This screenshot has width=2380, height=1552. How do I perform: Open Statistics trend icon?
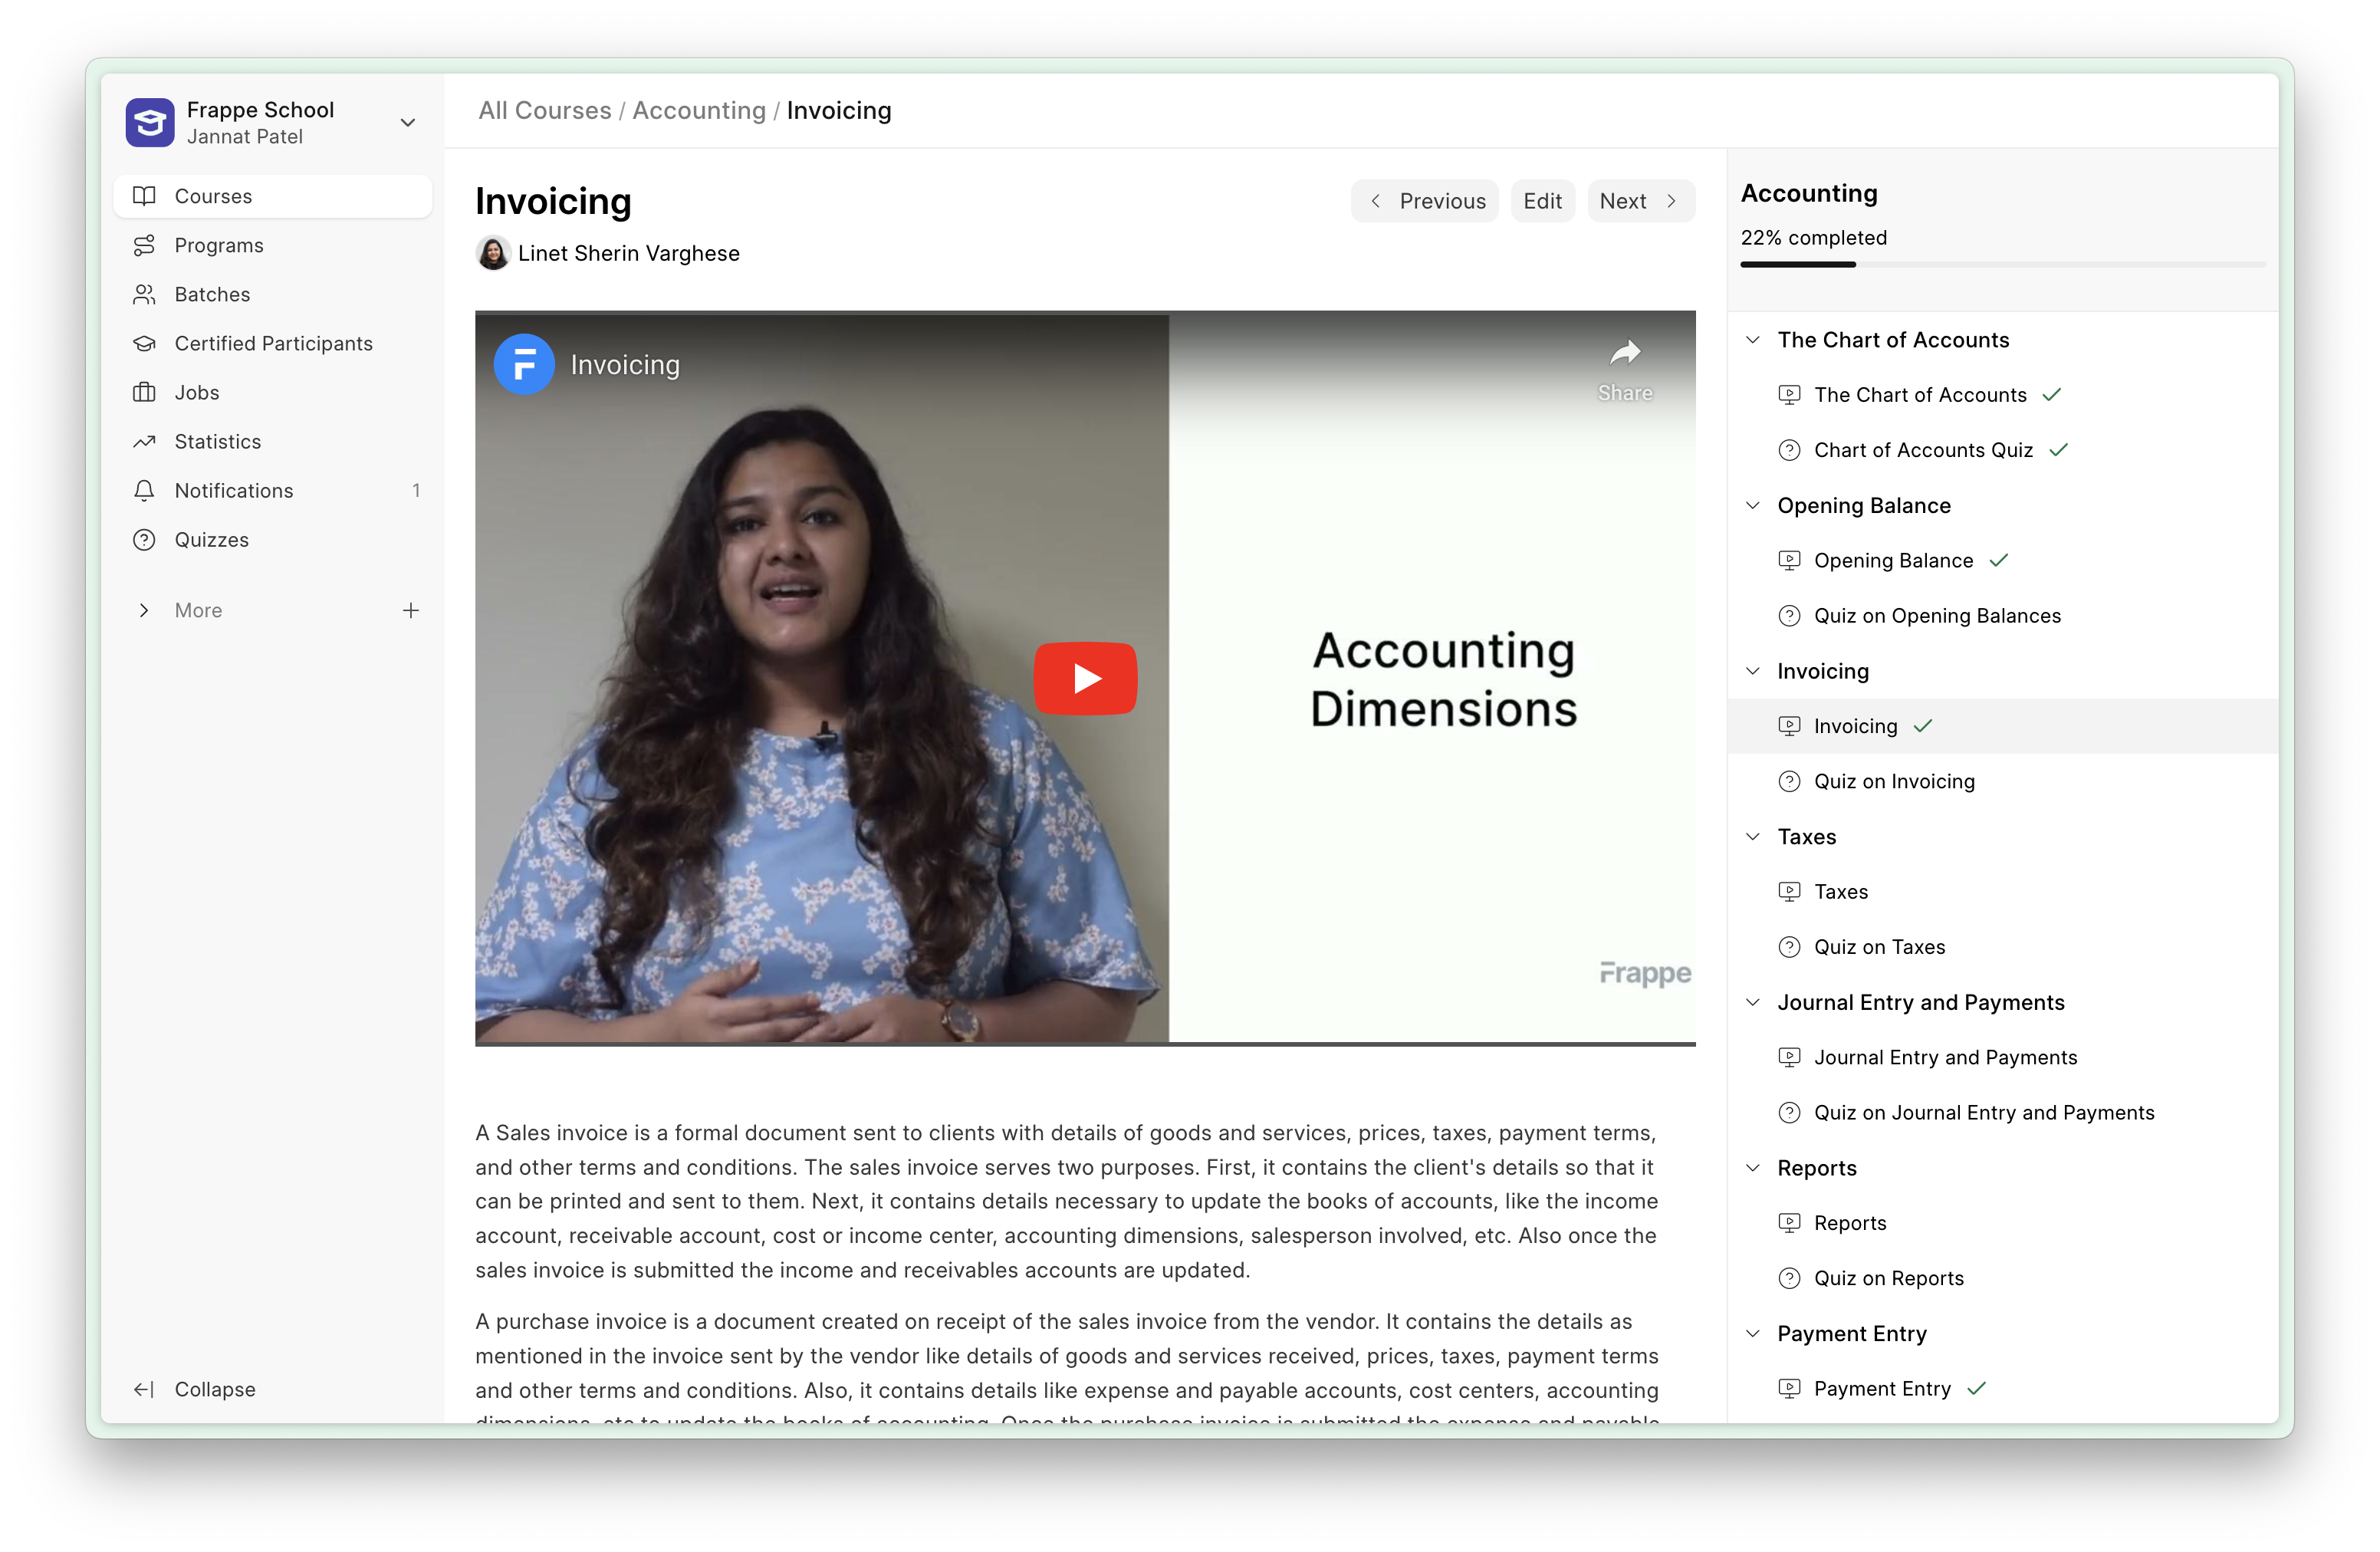click(144, 441)
